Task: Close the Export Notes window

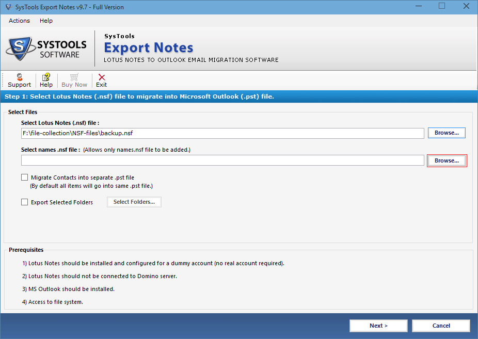Action: coord(467,6)
